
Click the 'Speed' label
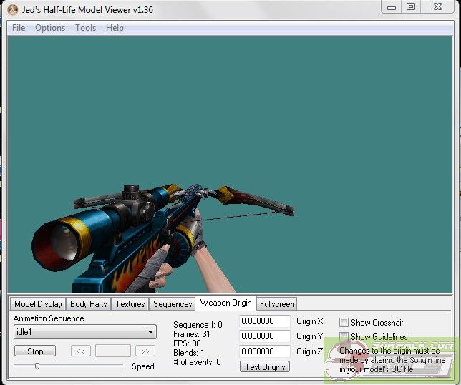(x=143, y=366)
